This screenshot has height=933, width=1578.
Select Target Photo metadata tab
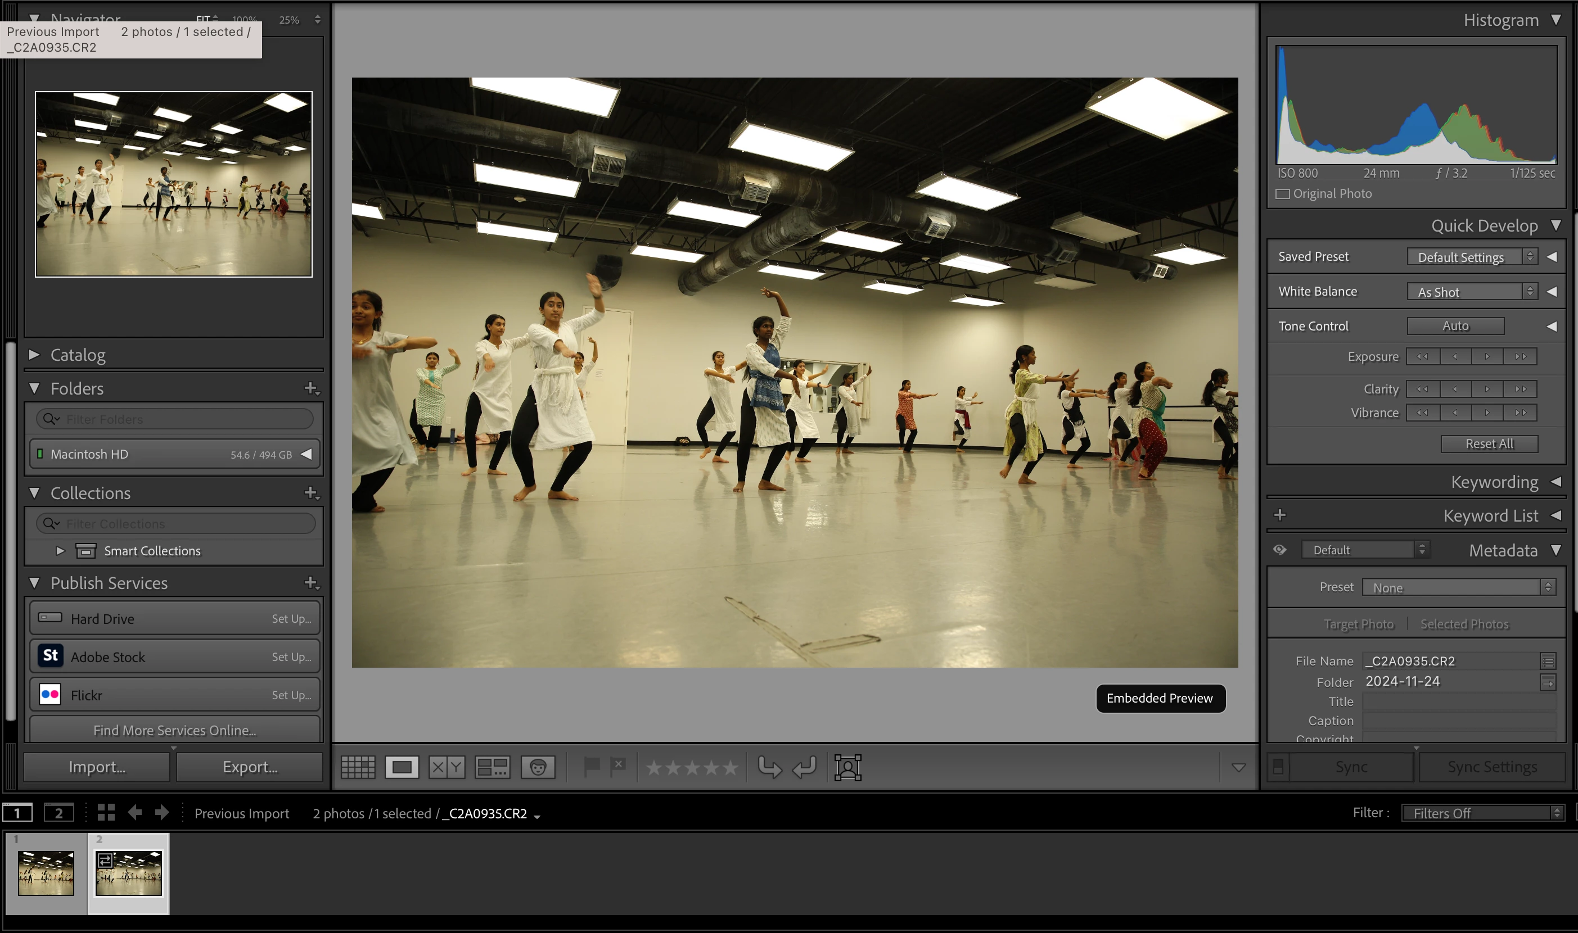pos(1358,624)
